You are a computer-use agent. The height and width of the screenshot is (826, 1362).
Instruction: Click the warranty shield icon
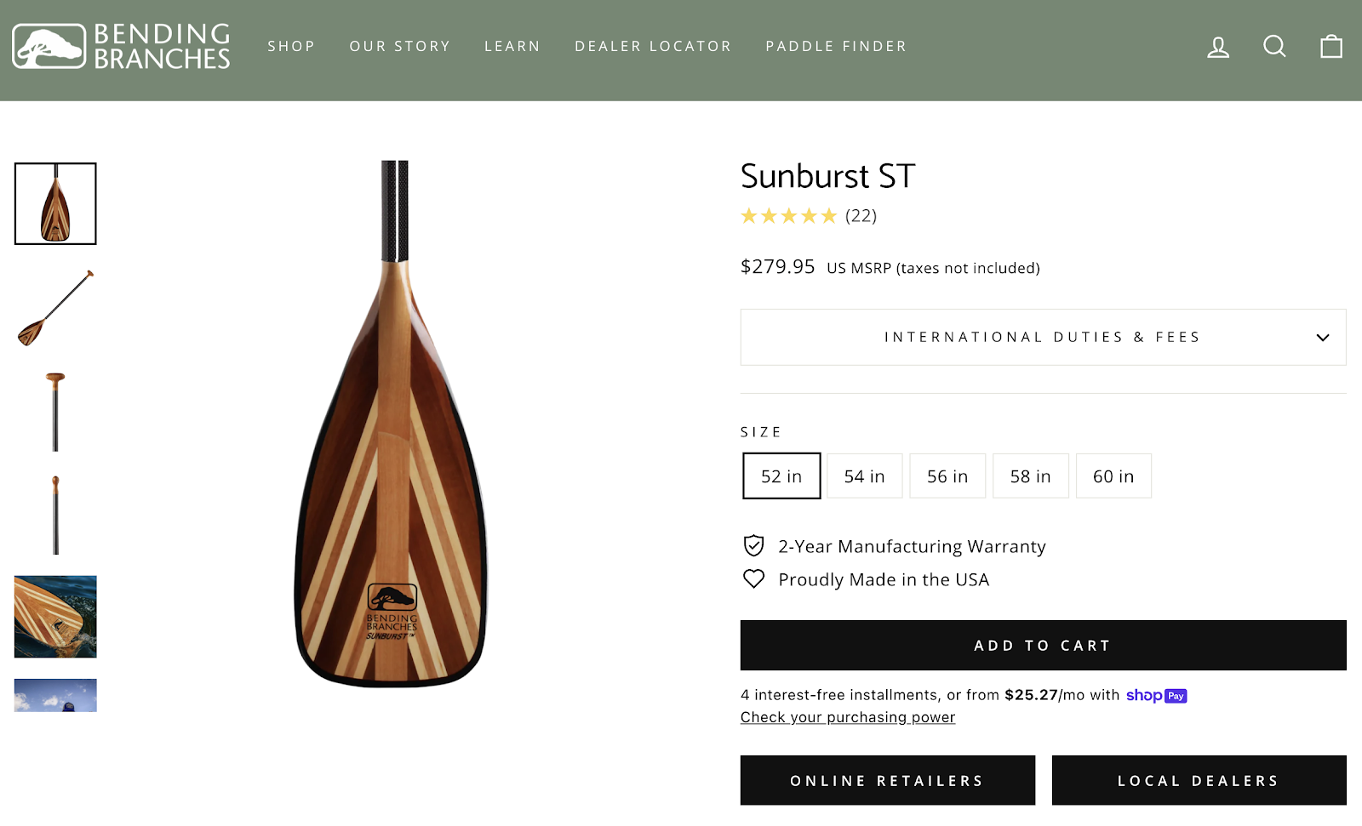coord(753,545)
